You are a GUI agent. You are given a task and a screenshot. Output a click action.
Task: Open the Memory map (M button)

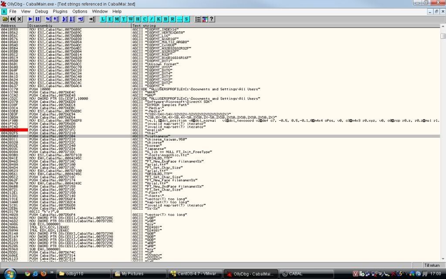117,19
